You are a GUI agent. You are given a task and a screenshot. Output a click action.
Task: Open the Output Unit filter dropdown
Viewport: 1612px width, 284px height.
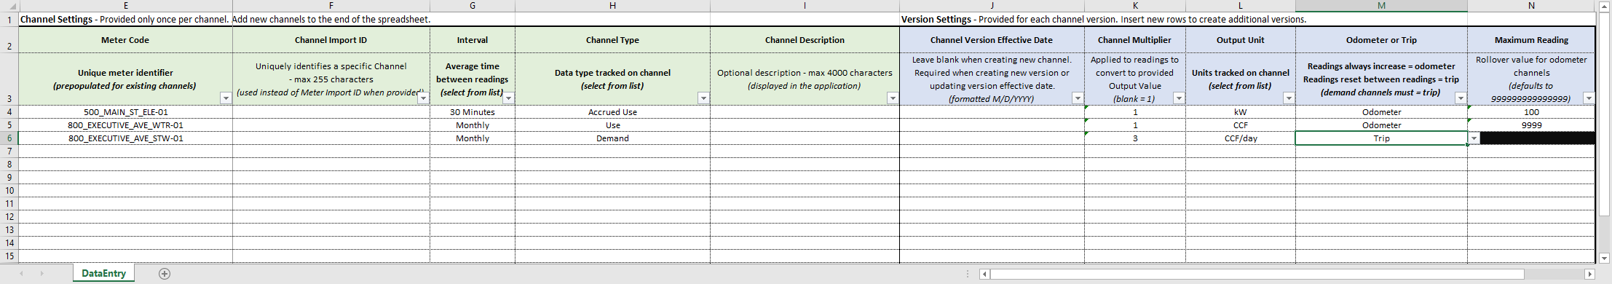pos(1289,98)
